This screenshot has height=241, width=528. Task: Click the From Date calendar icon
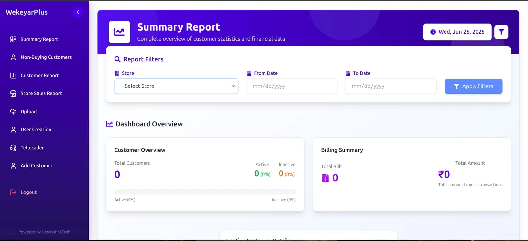click(x=249, y=73)
